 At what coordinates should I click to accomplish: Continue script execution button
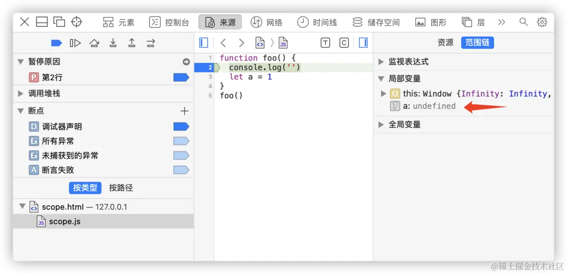[x=75, y=43]
